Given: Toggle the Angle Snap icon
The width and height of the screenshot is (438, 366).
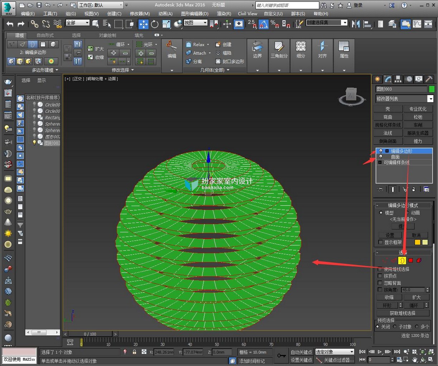Looking at the screenshot, I should (263, 24).
